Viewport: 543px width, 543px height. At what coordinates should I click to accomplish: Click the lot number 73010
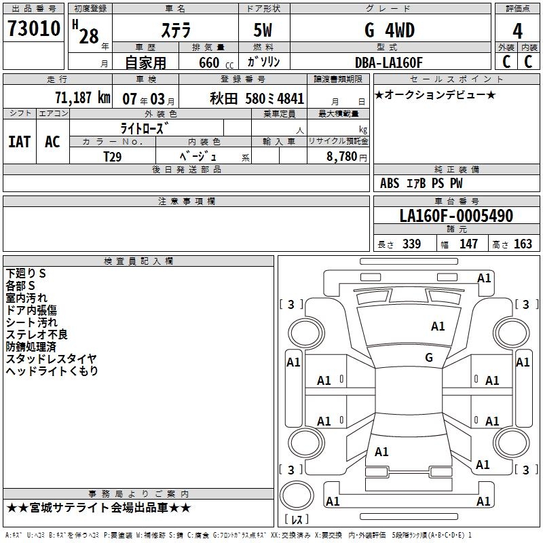[34, 29]
